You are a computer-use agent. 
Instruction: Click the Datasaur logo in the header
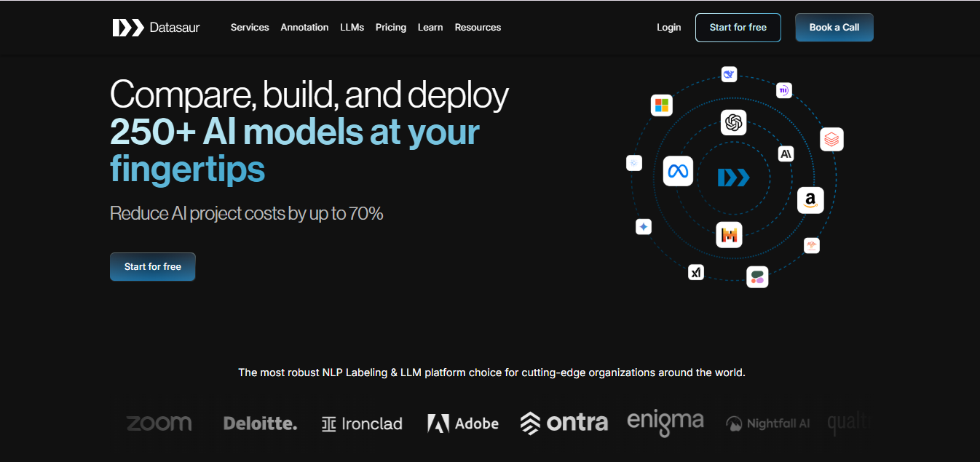click(156, 28)
